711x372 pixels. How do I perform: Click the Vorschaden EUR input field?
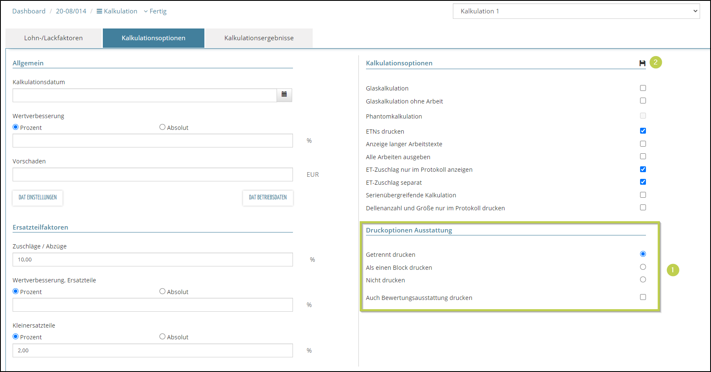click(x=152, y=175)
